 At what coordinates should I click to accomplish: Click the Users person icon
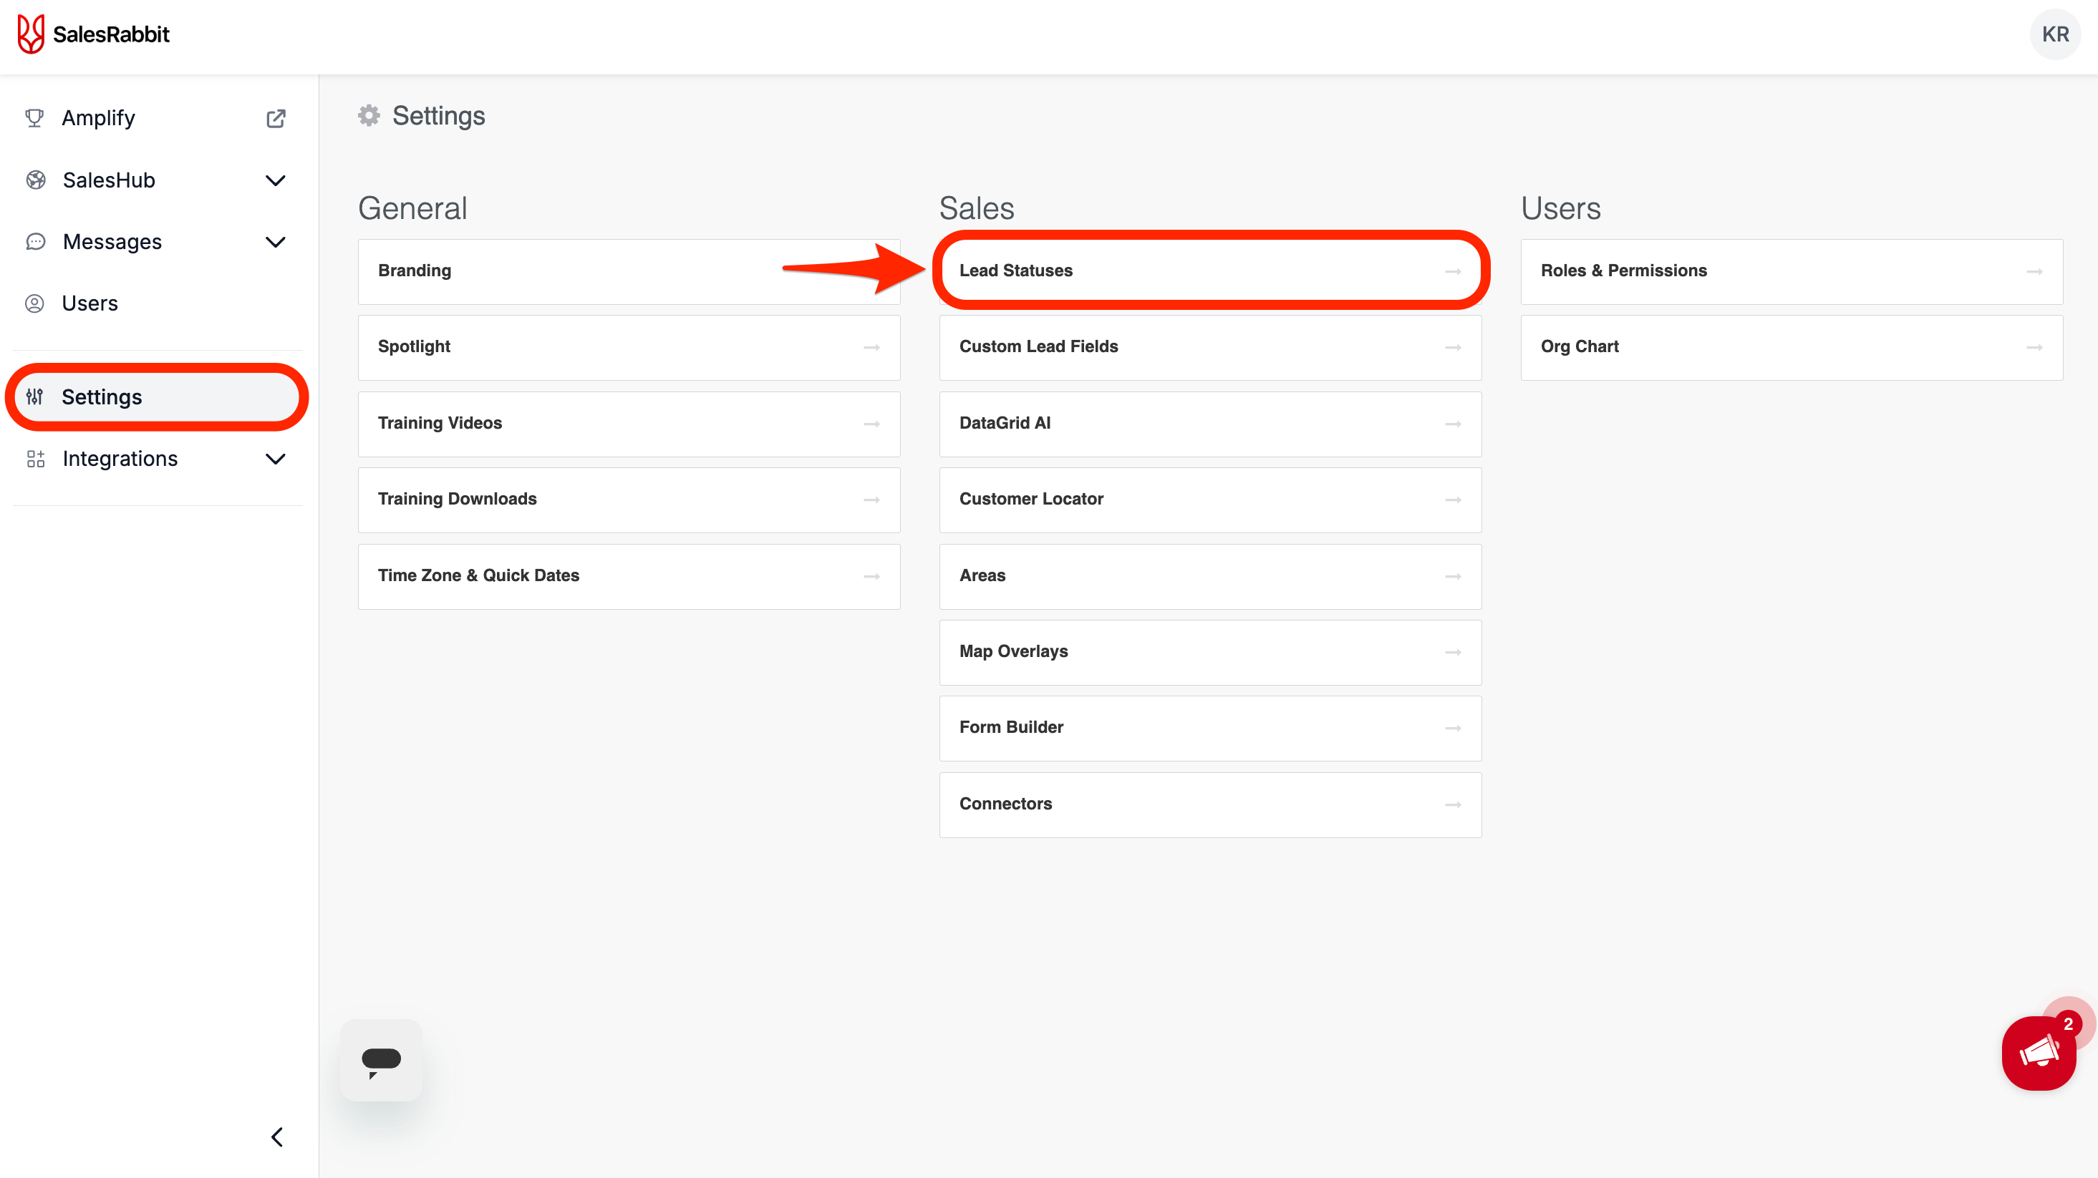tap(34, 303)
